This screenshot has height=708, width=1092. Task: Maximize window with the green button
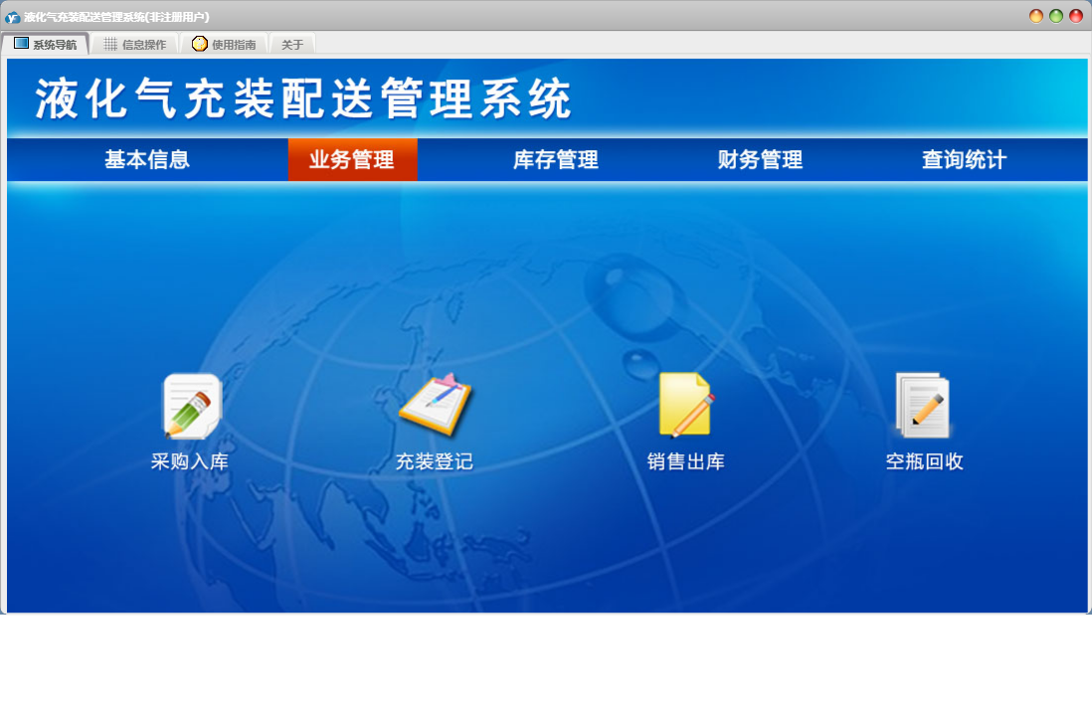tap(1056, 16)
